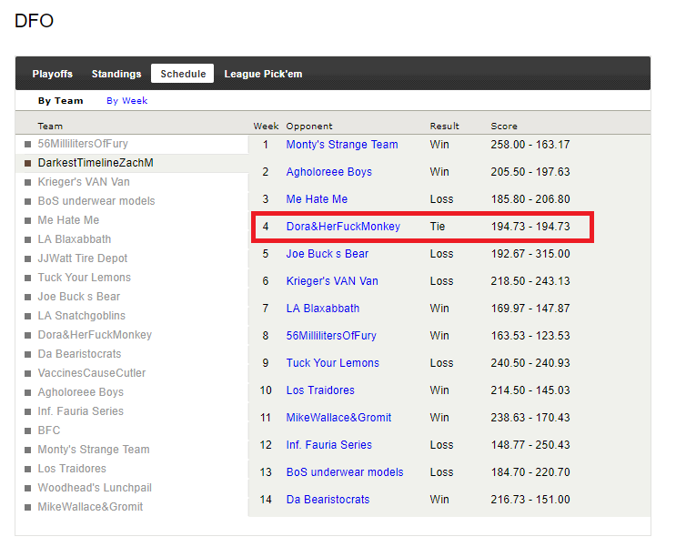Select Los Traidores in team list
Viewport: 686px width, 547px height.
[72, 469]
